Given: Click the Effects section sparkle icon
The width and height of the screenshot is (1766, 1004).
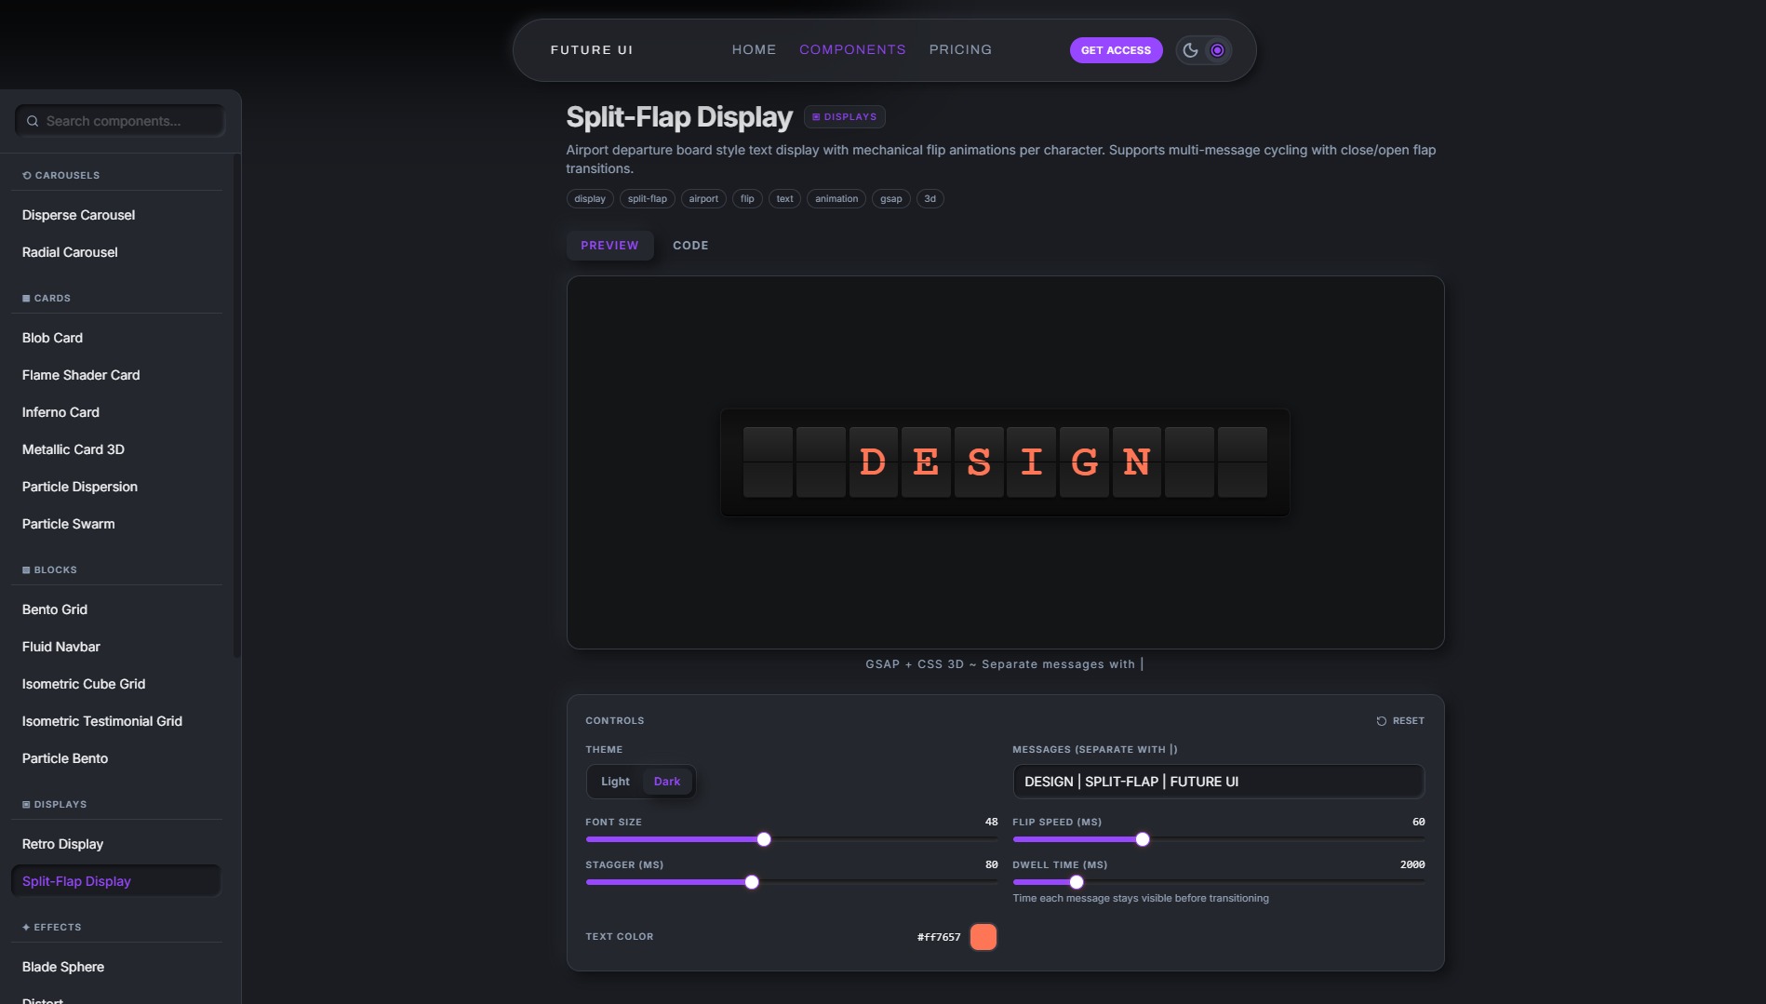Looking at the screenshot, I should point(25,927).
